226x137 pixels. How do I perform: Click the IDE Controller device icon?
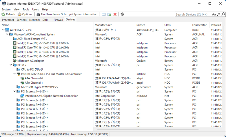click(x=18, y=74)
